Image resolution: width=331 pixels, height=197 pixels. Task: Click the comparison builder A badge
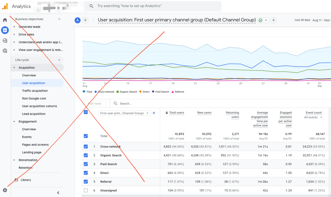77,20
